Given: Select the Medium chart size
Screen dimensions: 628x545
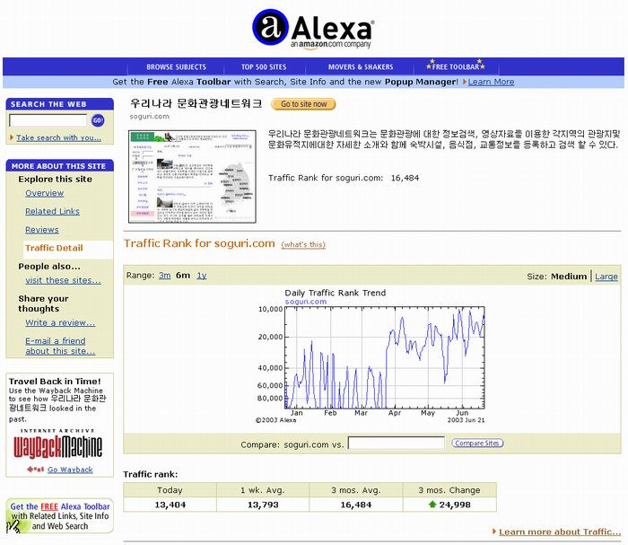Looking at the screenshot, I should point(569,277).
